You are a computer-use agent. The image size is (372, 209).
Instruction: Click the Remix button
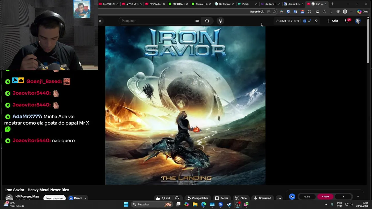tap(75, 198)
